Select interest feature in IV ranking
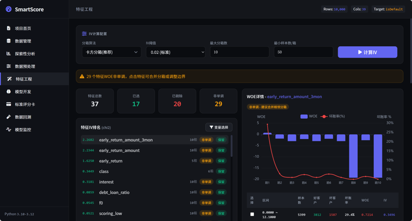Screen dimensions: 412x221 154,182
